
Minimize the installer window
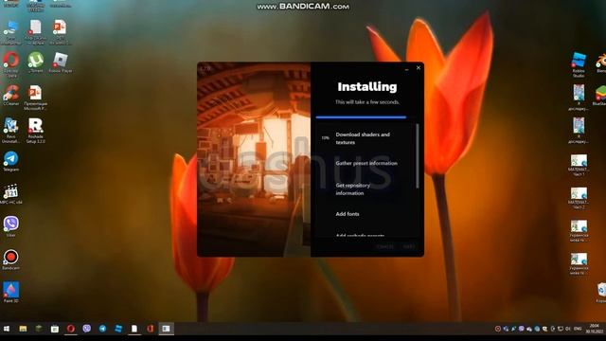tap(406, 68)
